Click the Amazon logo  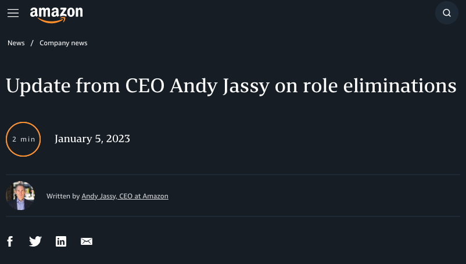click(56, 14)
